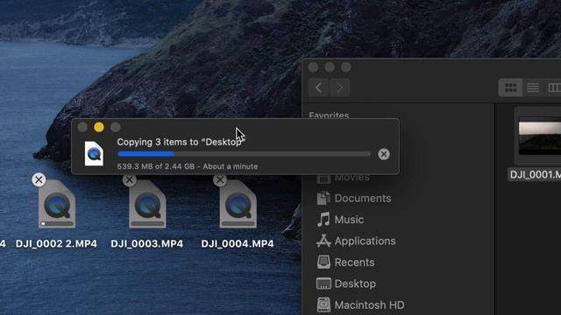Viewport: 561px width, 315px height.
Task: Minimize the copy progress window
Action: tap(99, 127)
